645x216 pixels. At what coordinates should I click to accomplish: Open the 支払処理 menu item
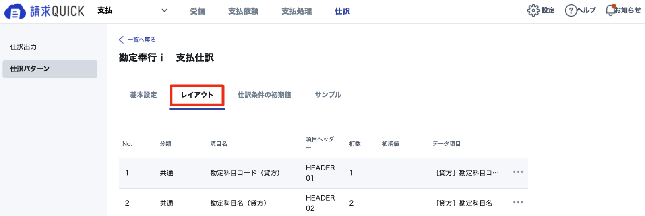tap(296, 11)
